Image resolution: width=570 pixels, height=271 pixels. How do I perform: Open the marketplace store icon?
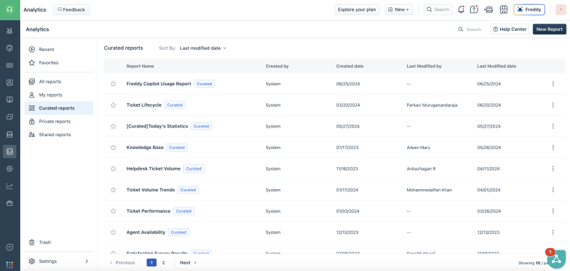(504, 10)
